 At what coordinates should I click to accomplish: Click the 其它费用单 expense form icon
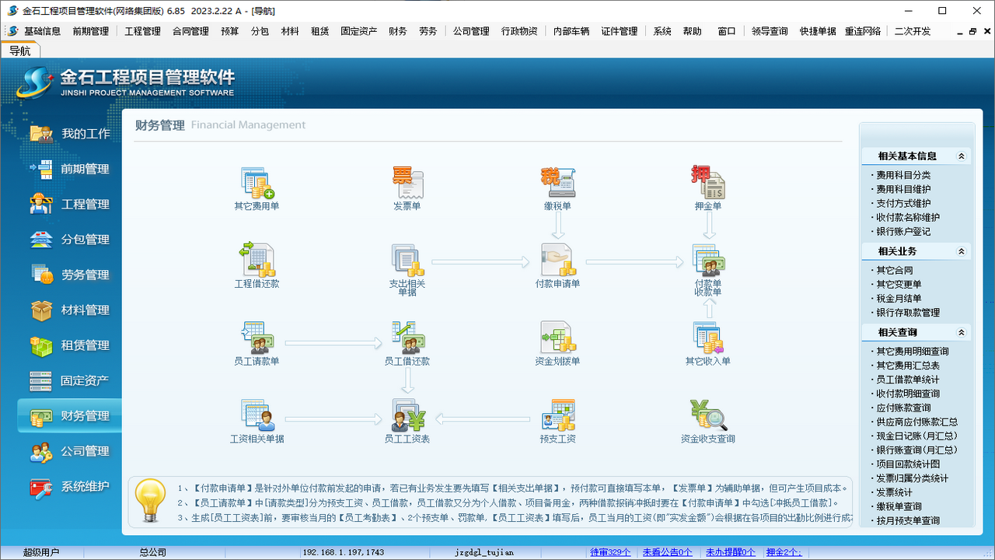point(257,184)
